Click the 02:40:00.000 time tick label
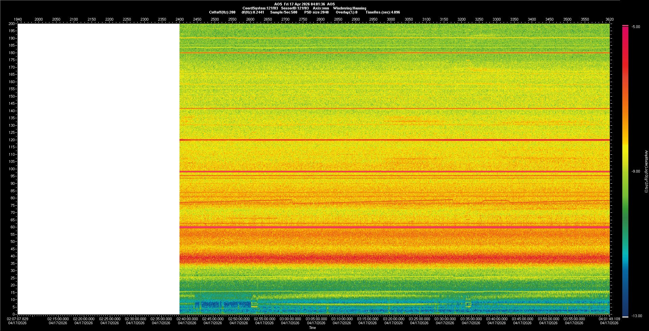 pyautogui.click(x=187, y=319)
